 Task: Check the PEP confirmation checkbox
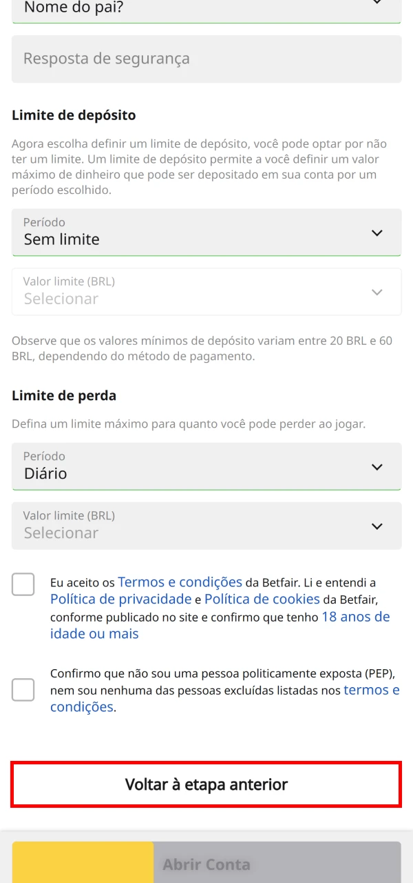click(x=23, y=690)
